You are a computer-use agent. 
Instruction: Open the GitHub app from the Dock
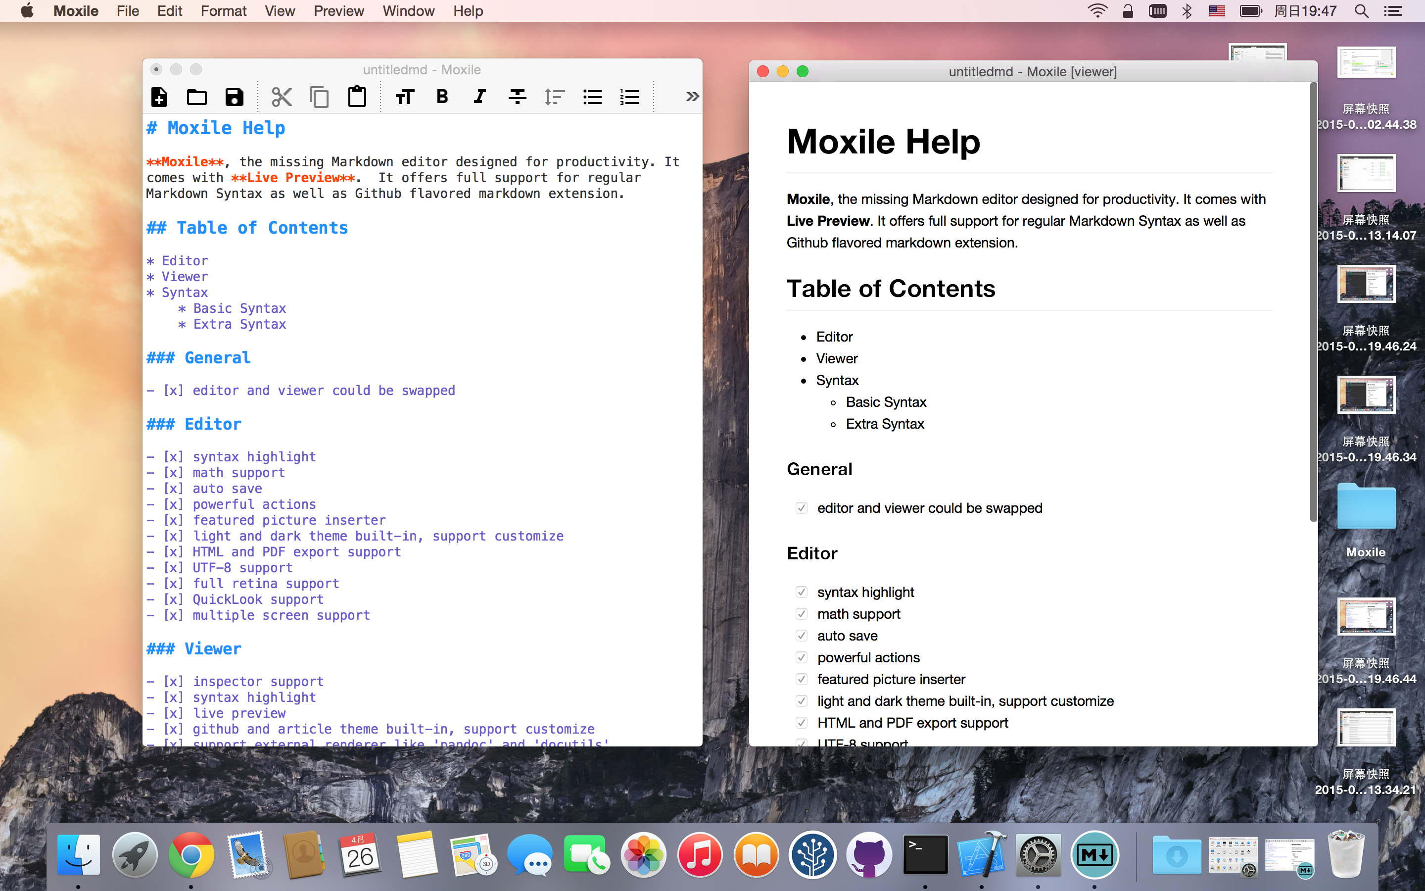point(869,854)
